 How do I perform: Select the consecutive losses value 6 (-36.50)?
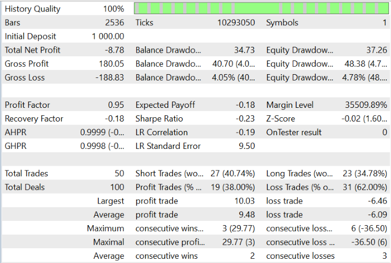coord(369,228)
